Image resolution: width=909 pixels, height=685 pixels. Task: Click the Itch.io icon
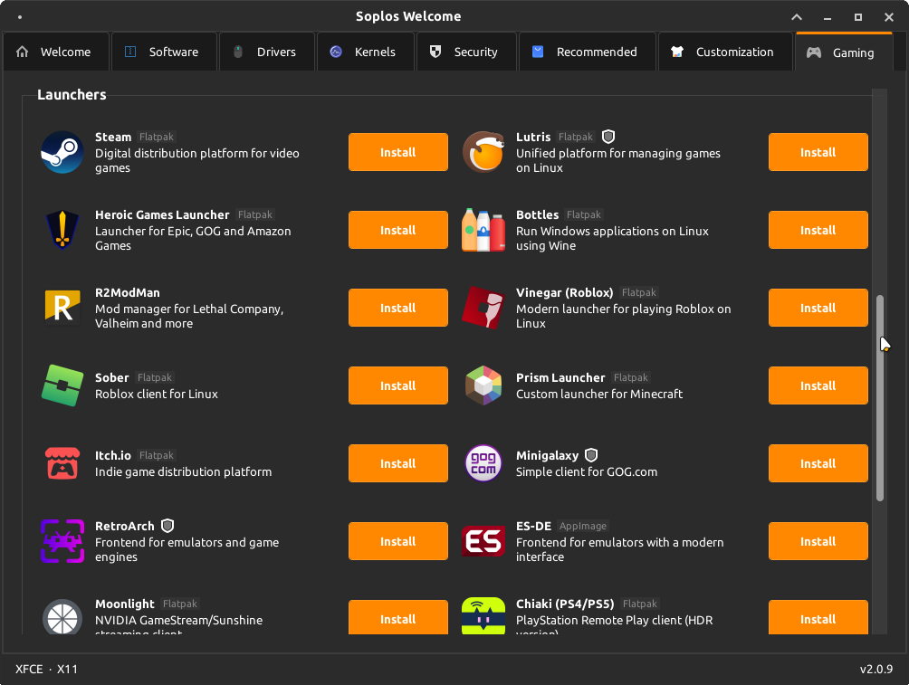click(62, 463)
